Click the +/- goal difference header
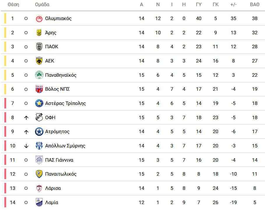This screenshot has width=265, height=214. coord(234,5)
